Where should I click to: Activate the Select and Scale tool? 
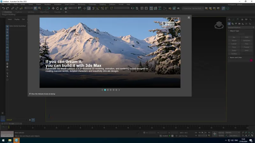coord(62,8)
